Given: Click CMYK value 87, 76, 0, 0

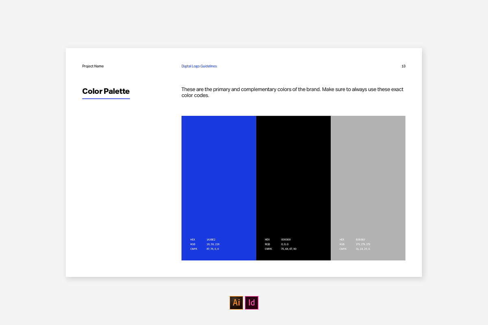Looking at the screenshot, I should point(212,249).
